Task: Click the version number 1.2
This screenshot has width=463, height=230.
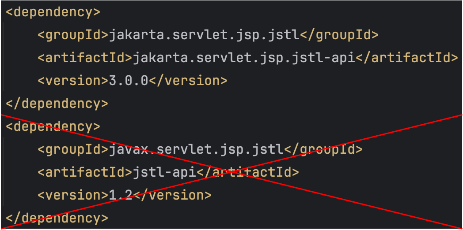Action: (x=121, y=195)
